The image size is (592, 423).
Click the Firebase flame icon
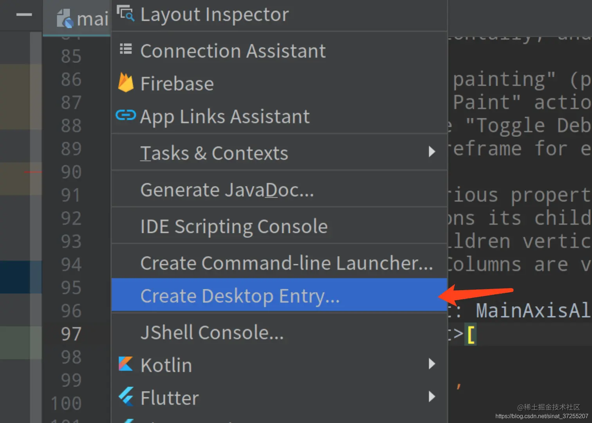pyautogui.click(x=126, y=83)
